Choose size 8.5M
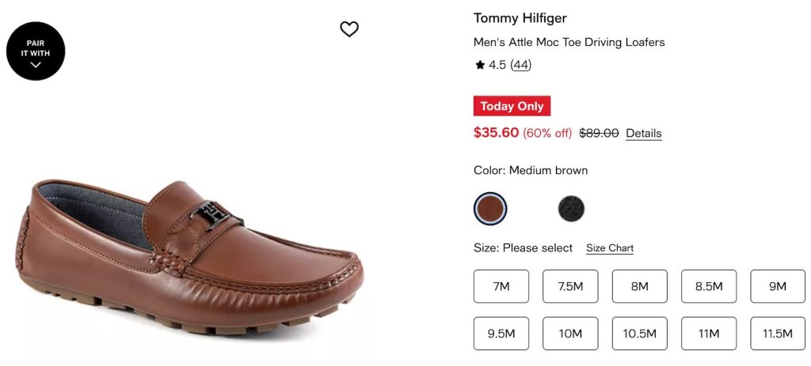This screenshot has width=811, height=366. click(709, 286)
